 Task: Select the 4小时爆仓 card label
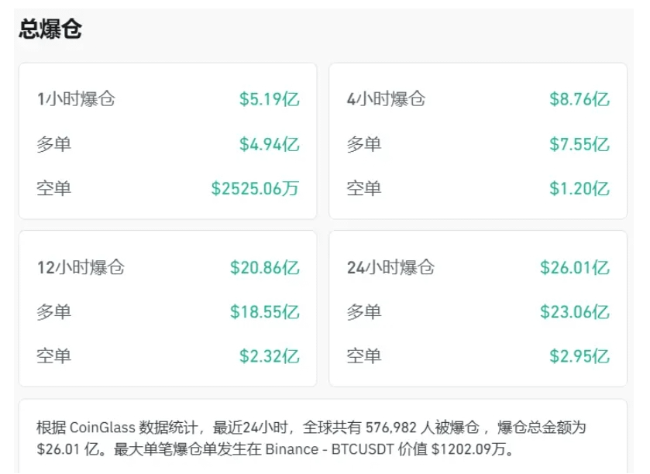coord(386,99)
